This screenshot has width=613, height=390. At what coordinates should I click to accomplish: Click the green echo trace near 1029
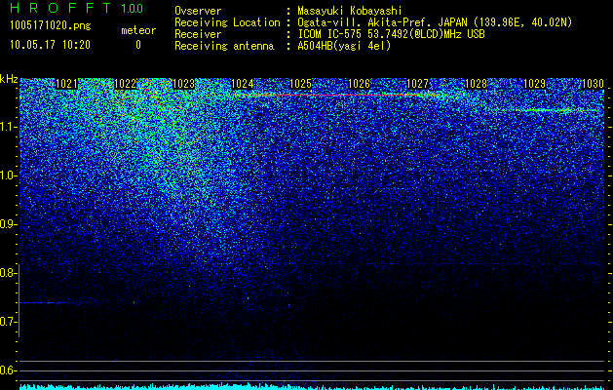point(552,110)
